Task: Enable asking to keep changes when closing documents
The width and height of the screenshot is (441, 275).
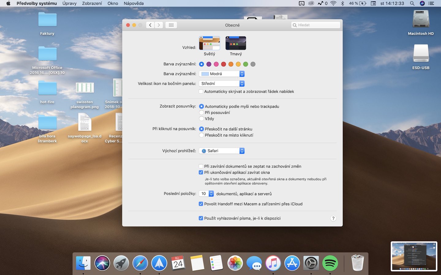Action: pyautogui.click(x=201, y=166)
